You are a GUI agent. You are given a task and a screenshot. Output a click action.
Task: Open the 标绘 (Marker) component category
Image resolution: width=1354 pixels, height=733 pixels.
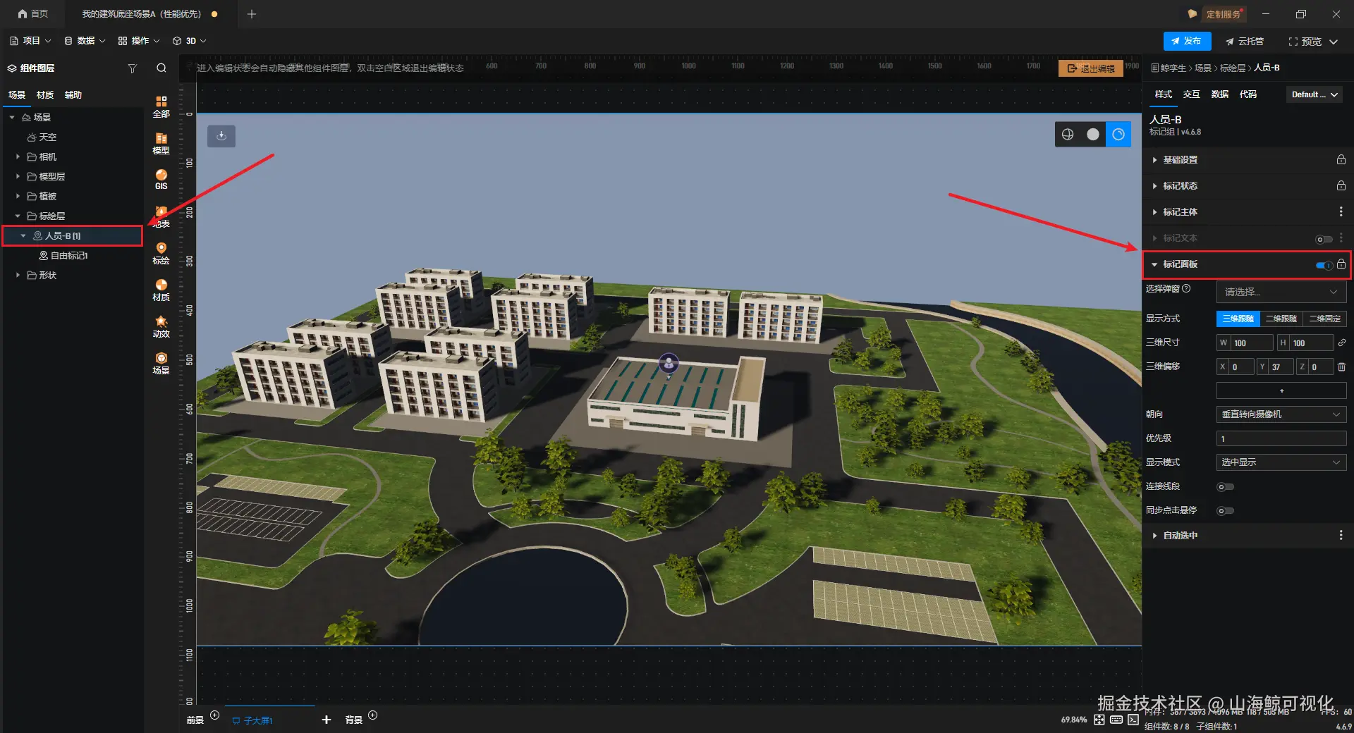pos(161,253)
